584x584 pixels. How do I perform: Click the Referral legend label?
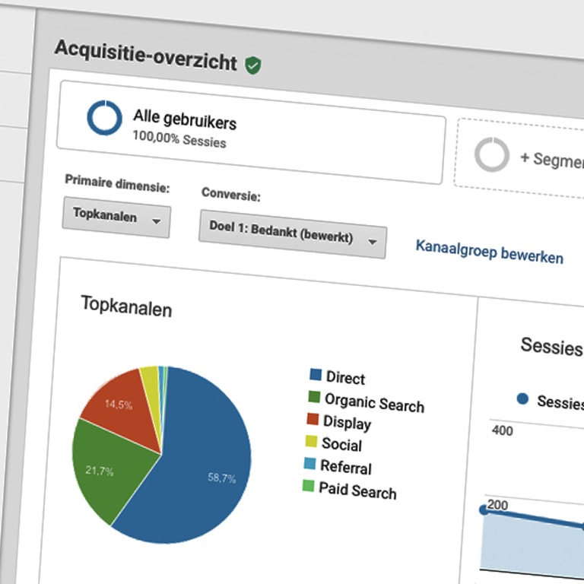click(x=346, y=467)
